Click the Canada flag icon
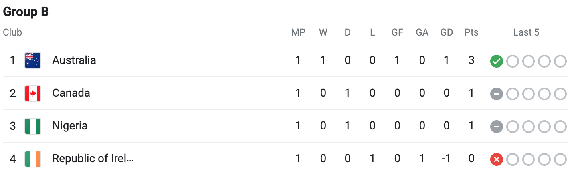Image resolution: width=580 pixels, height=185 pixels. pos(33,93)
